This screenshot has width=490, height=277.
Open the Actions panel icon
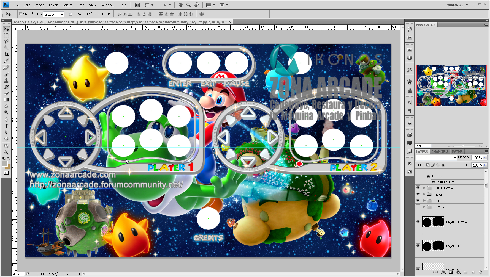pos(410,38)
